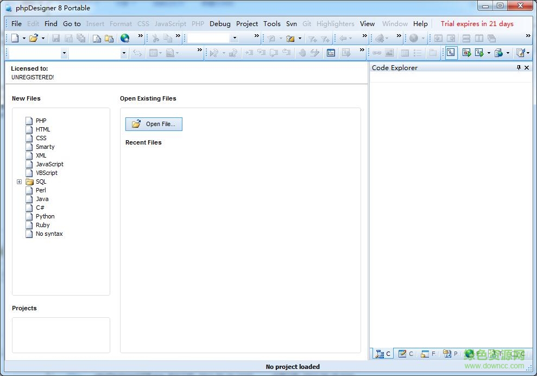
Task: Pin the Code Explorer panel
Action: click(519, 67)
